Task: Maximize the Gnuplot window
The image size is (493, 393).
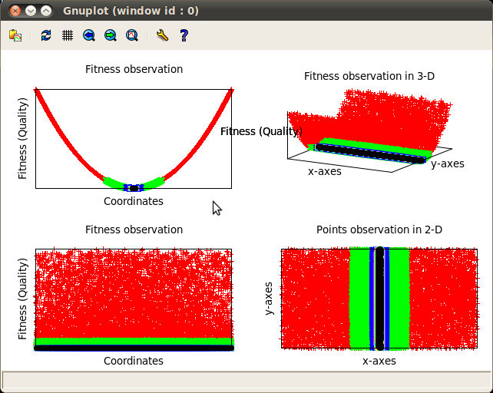Action: [47, 11]
